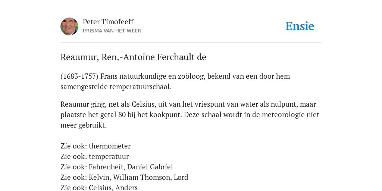Click the years (1683-1757) in the description
Viewport: 382px width, 191px height.
tap(79, 76)
